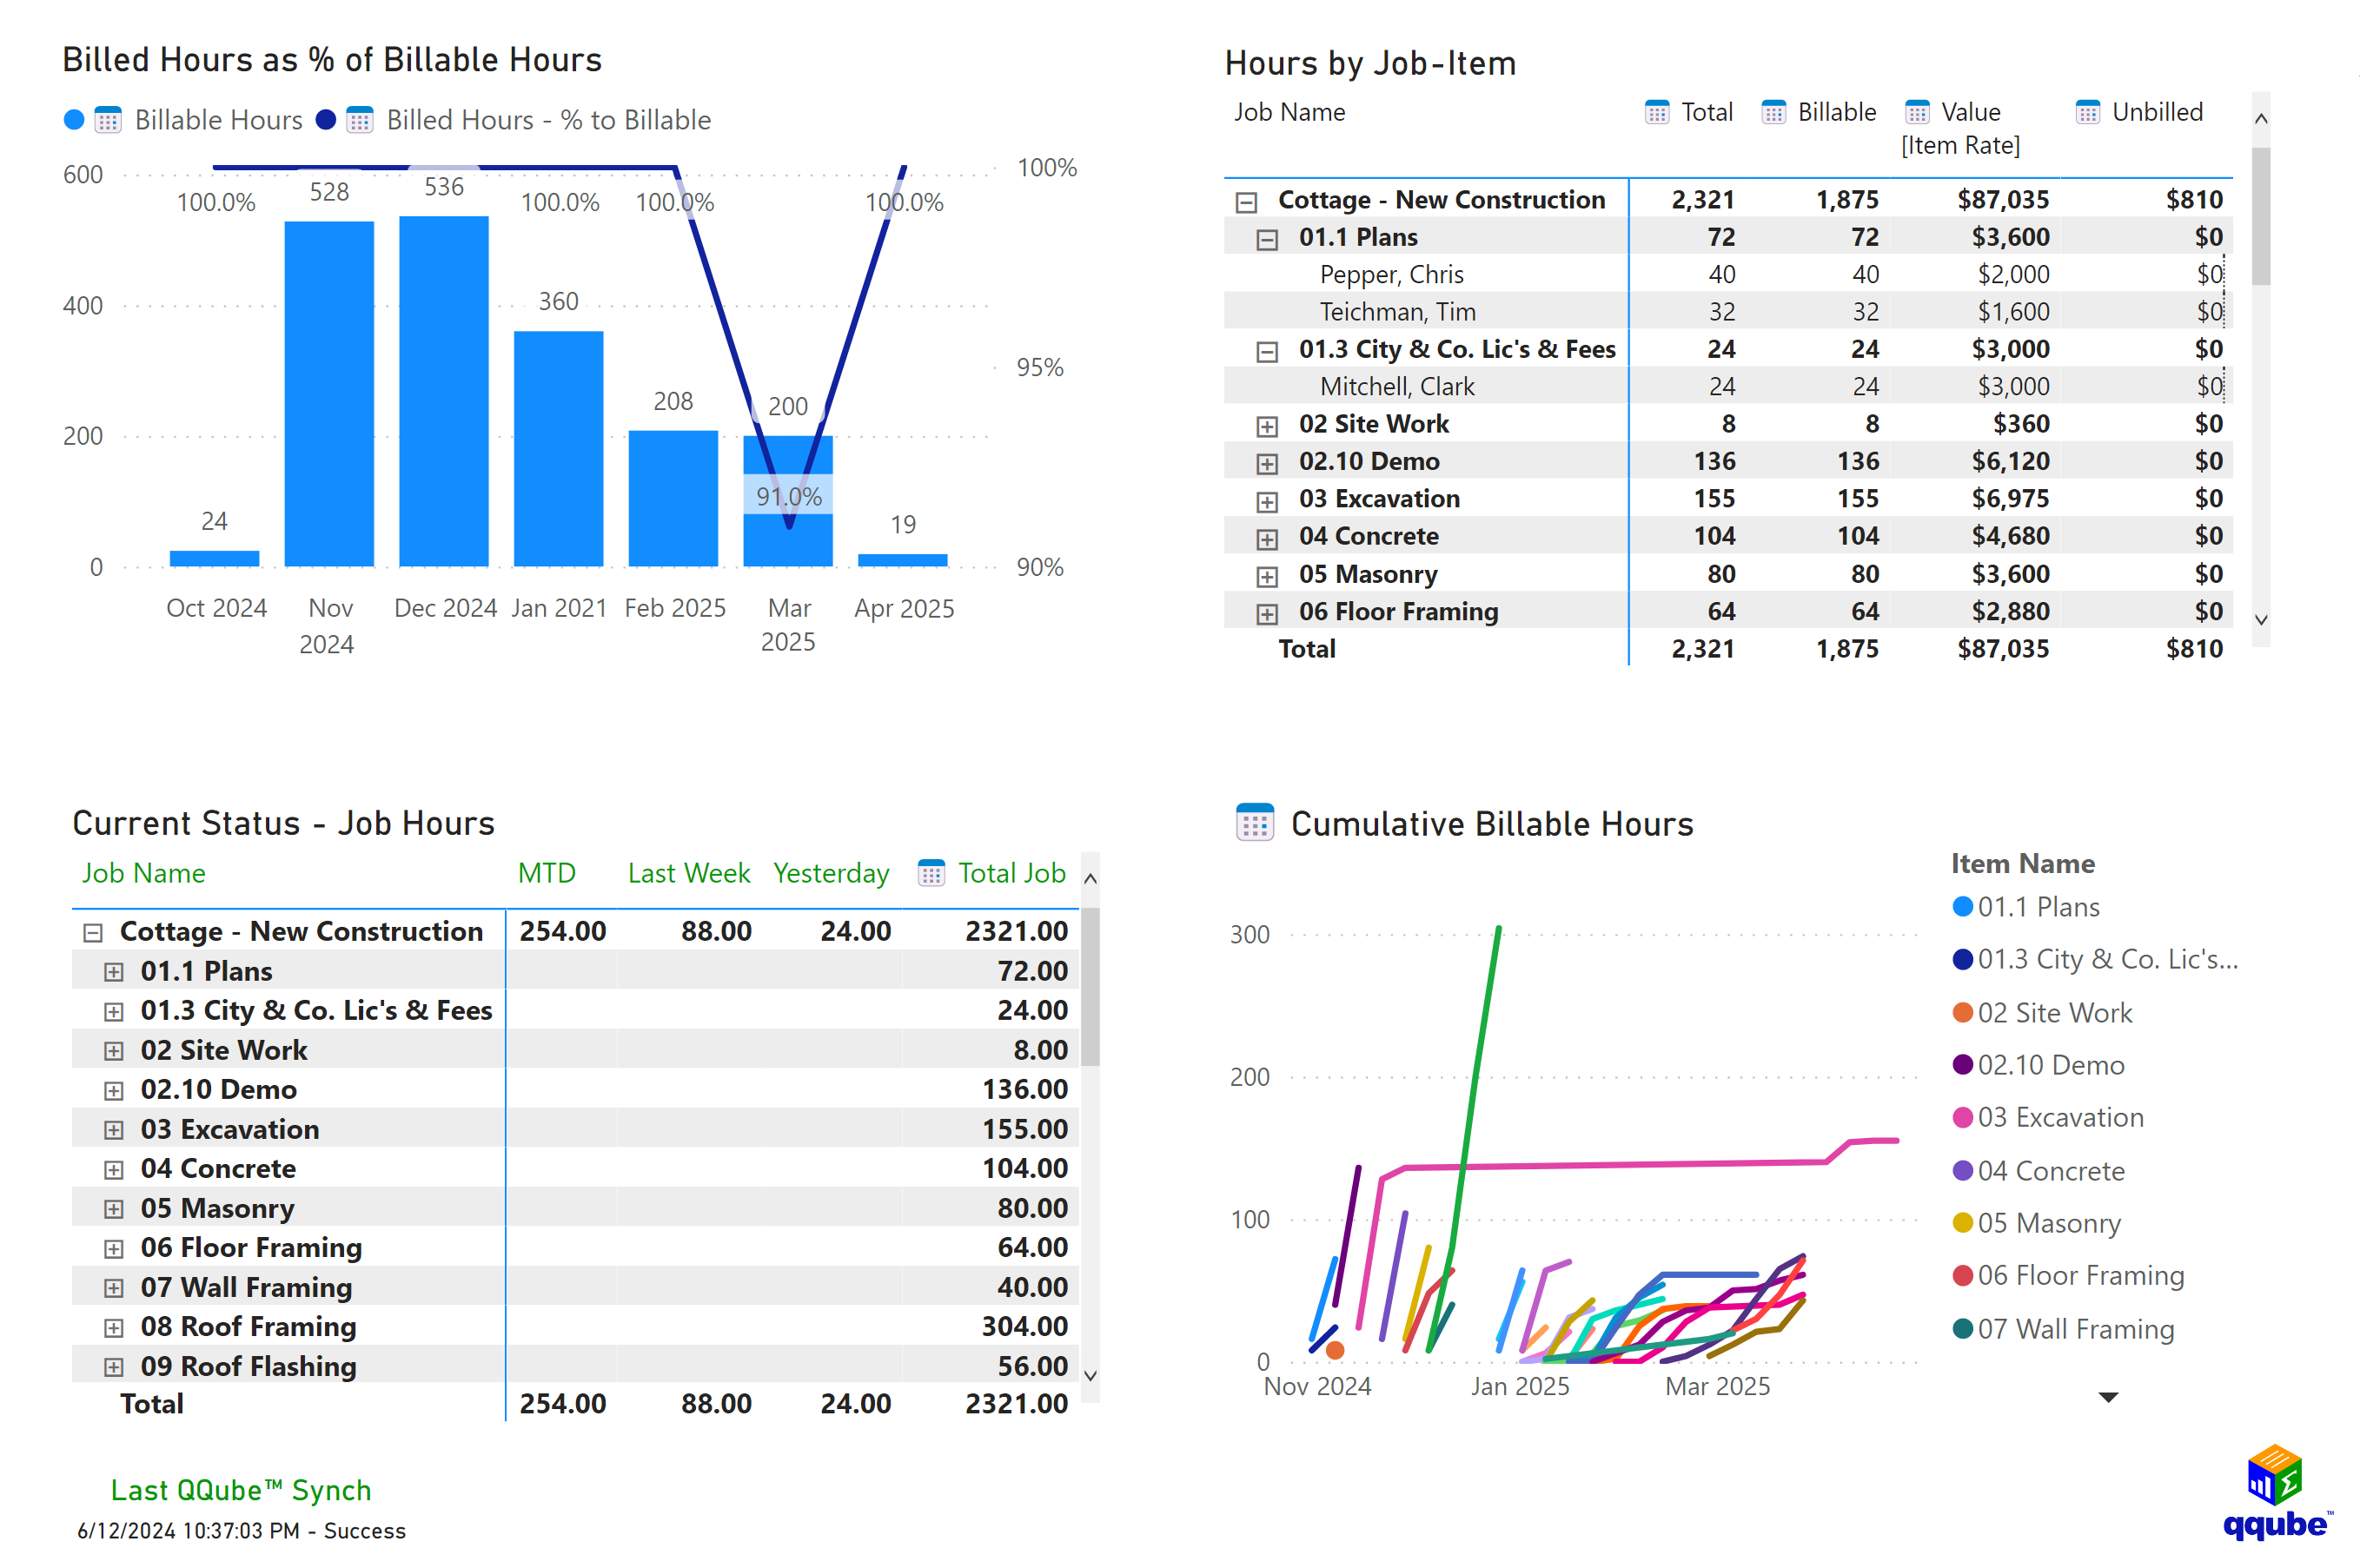Toggle the Billable Hours legend entry

pos(217,119)
